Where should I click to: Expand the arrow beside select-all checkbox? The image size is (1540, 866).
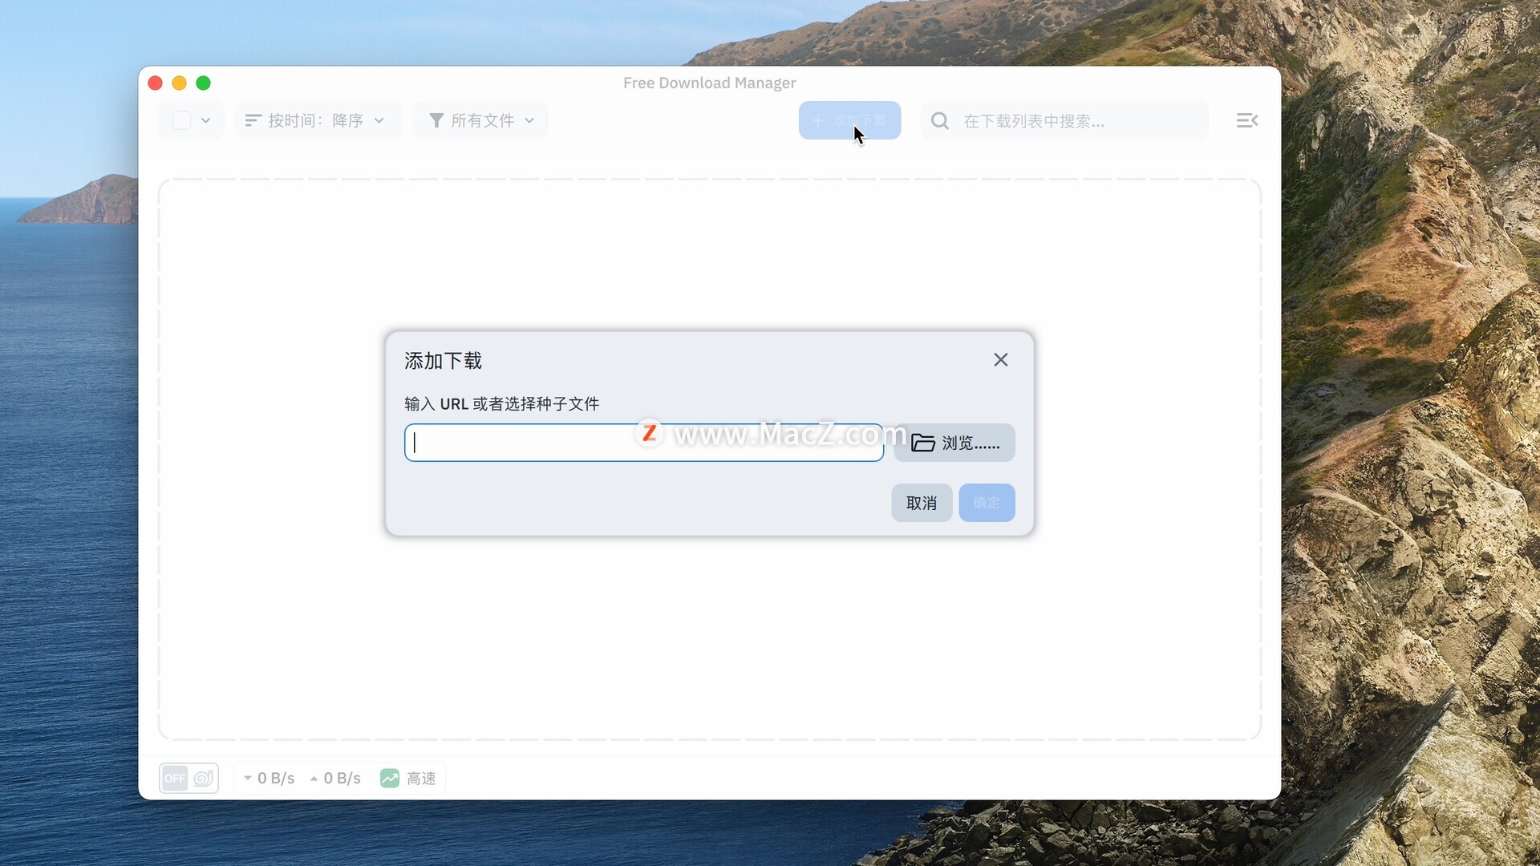click(x=206, y=120)
